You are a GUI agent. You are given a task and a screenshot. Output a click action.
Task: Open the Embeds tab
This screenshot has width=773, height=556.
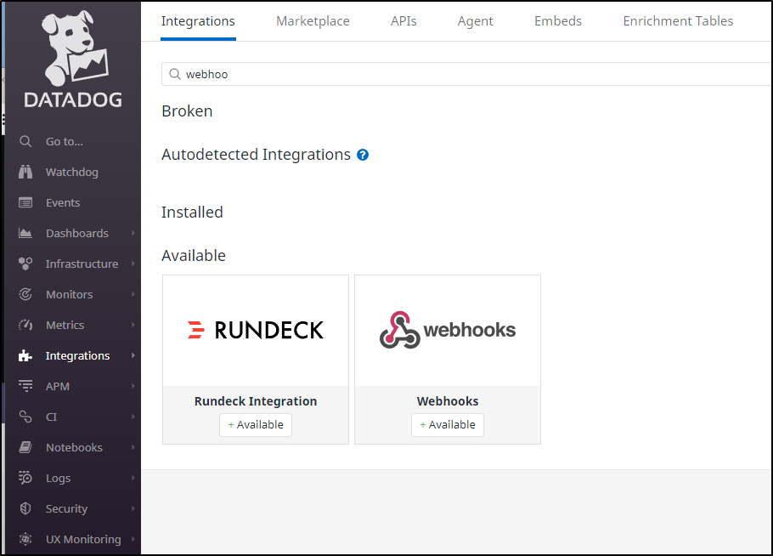coord(558,21)
